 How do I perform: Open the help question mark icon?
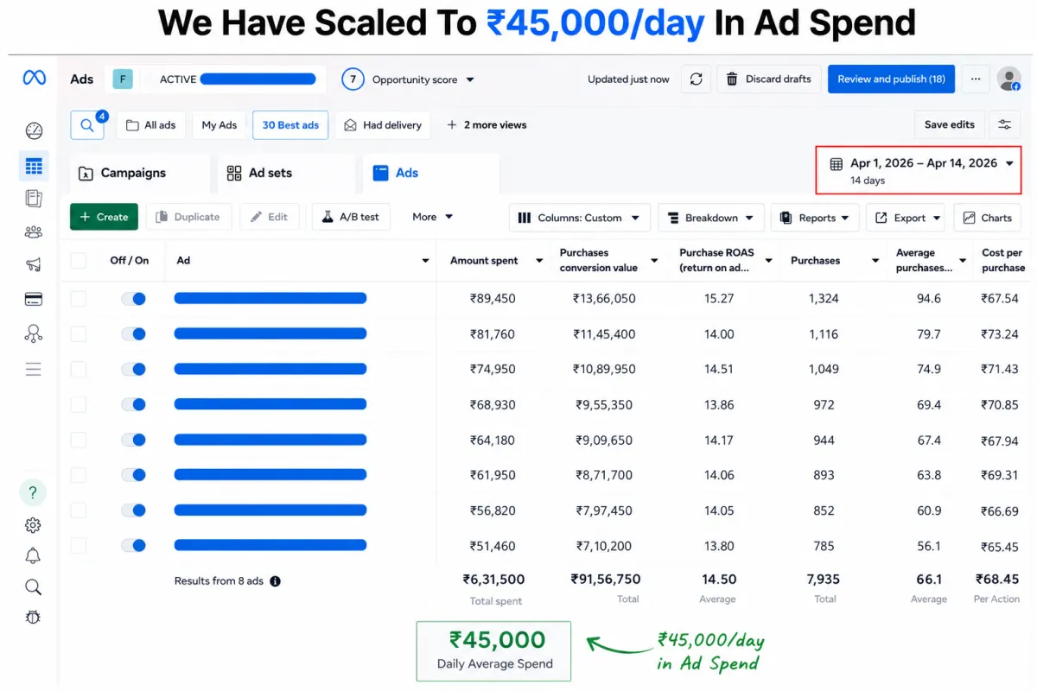(x=33, y=492)
